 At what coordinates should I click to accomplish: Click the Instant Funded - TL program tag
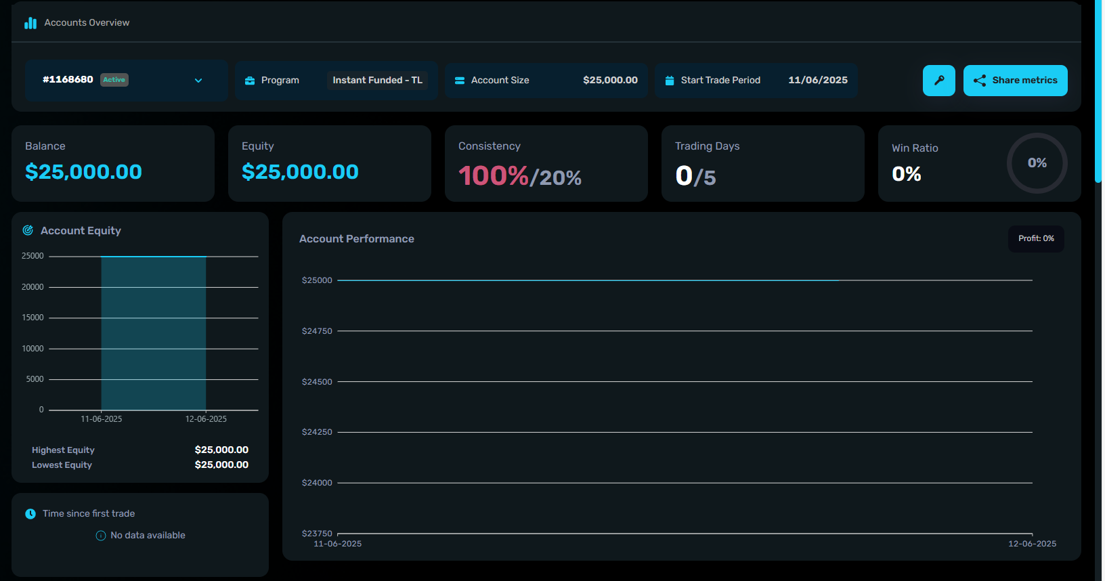377,81
